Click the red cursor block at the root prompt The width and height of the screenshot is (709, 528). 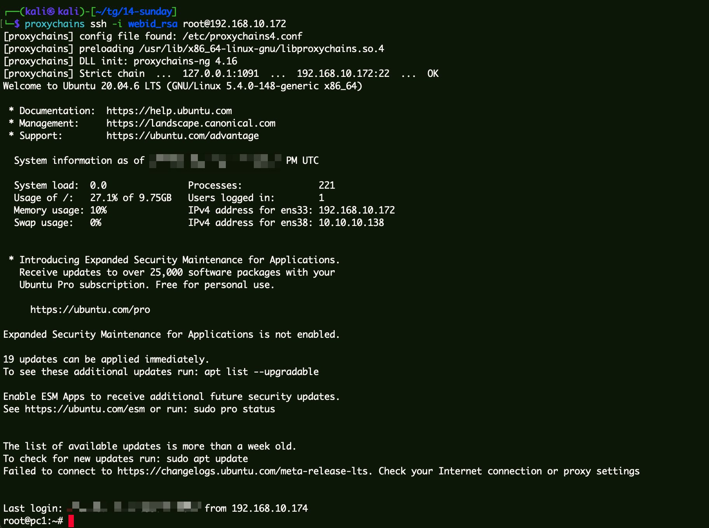pos(71,521)
